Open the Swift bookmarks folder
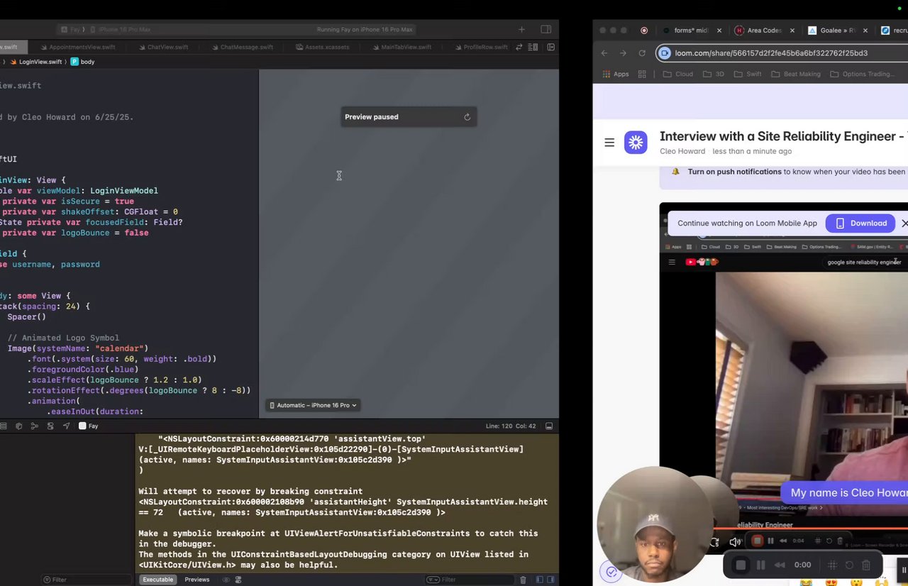Image resolution: width=908 pixels, height=586 pixels. coord(748,74)
